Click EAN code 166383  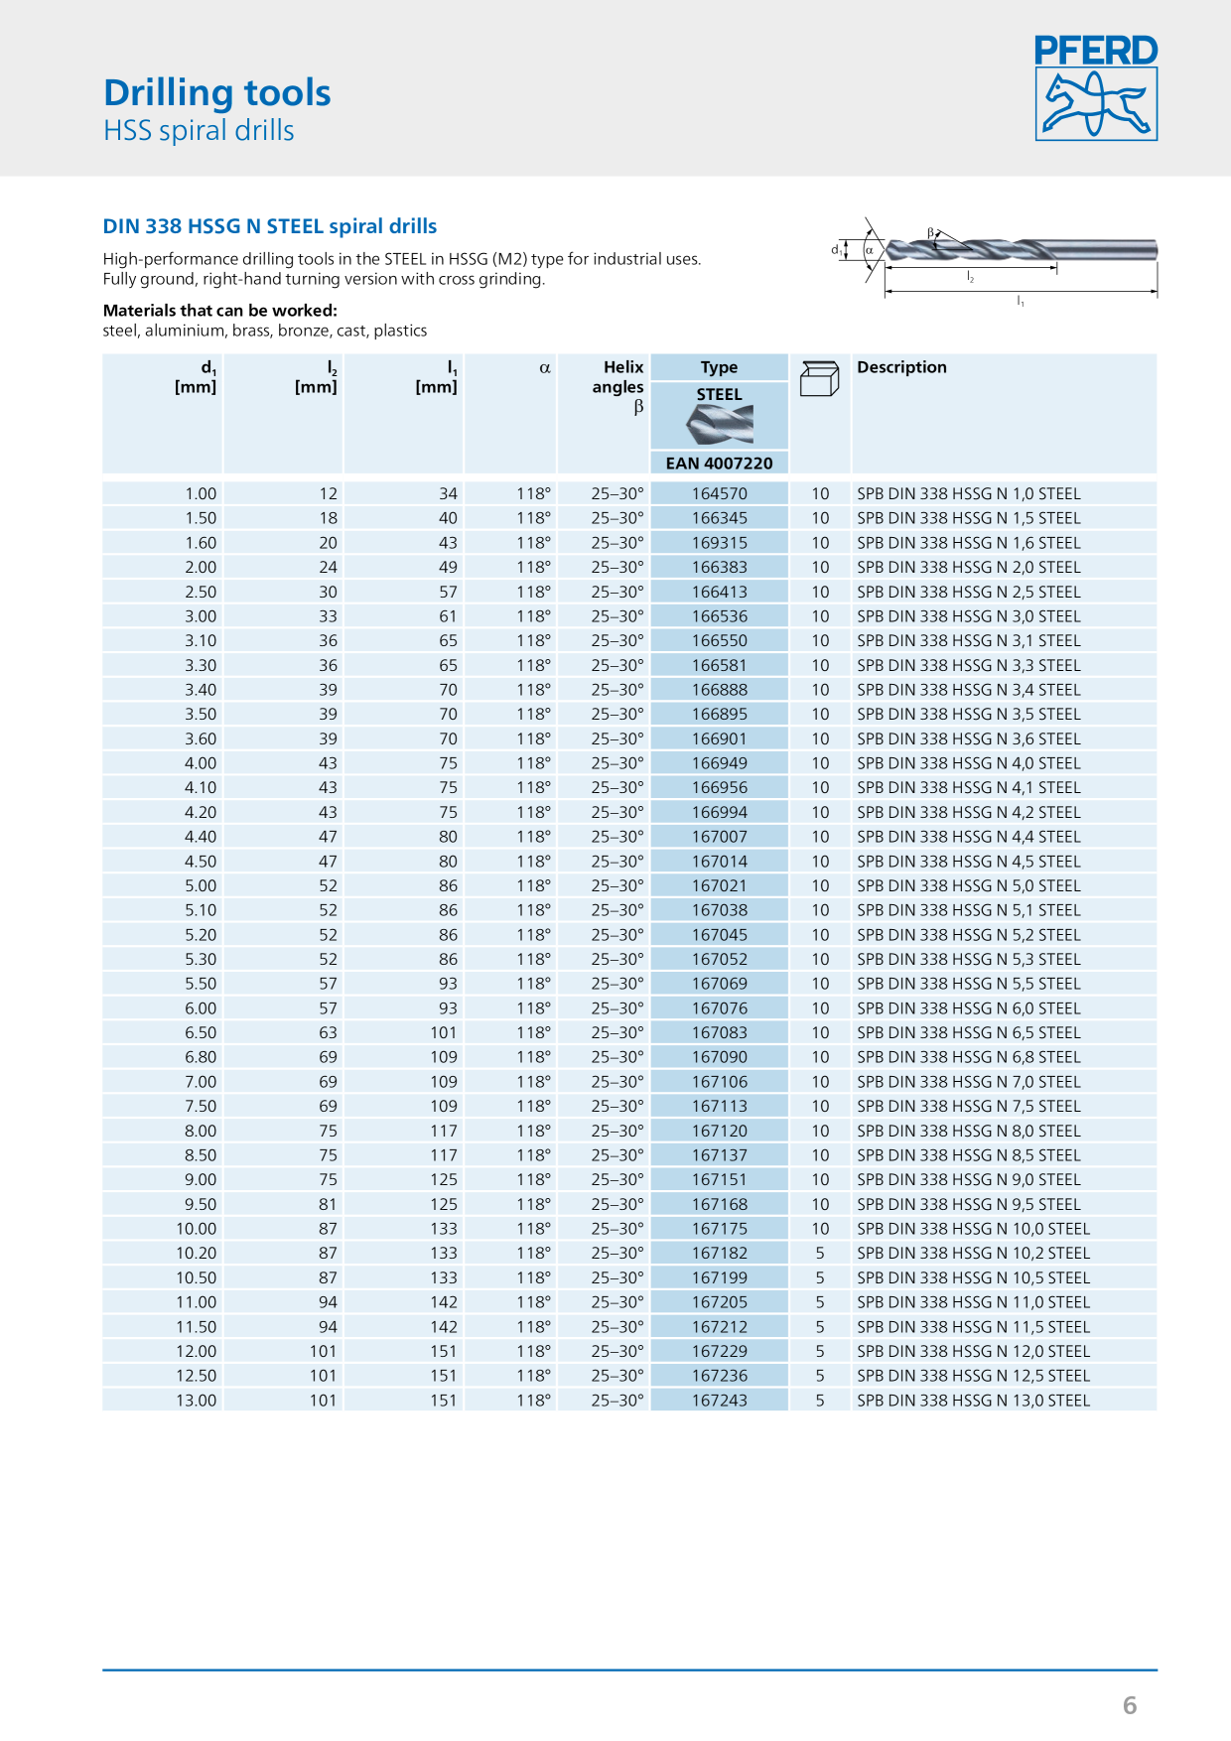point(720,567)
